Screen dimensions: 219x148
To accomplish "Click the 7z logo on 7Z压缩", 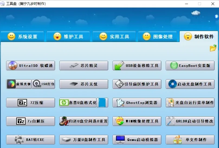I will coord(22,103).
